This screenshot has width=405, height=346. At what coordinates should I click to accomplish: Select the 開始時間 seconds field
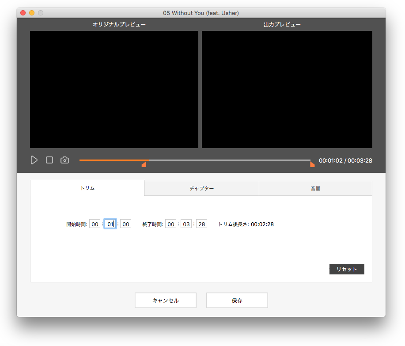126,224
